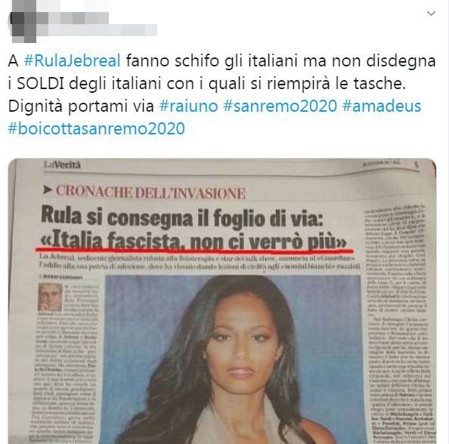Click the La Verità masthead in the image
Screen dimensions: 449x444
[62, 165]
